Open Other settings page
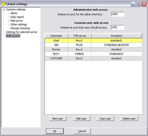The height and width of the screenshot is (136, 148). 18,25
